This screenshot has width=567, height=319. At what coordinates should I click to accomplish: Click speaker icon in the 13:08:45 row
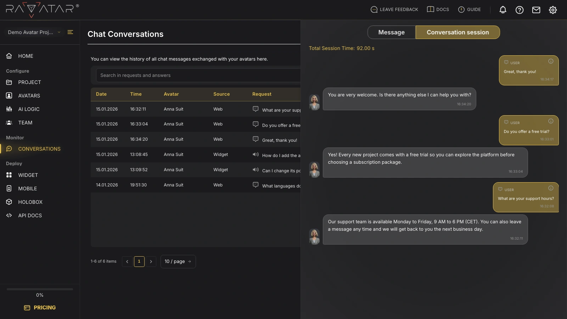point(256,154)
